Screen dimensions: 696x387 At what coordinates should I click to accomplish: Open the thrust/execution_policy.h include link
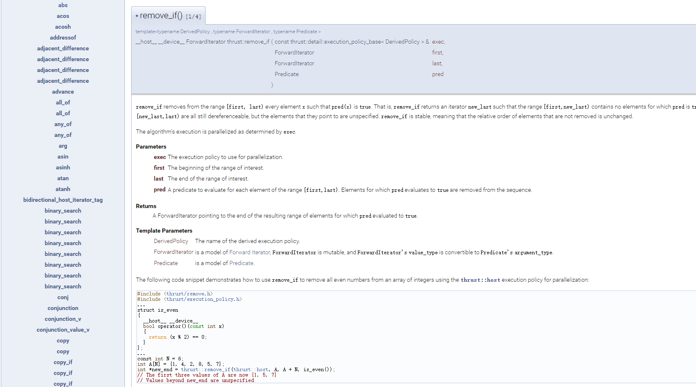point(202,299)
